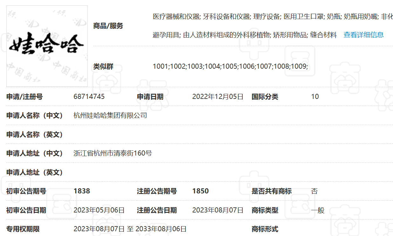Click the 商标类型 value 一般
393x236 pixels.
coord(318,210)
